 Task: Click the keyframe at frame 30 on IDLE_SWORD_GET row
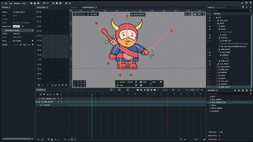[x=168, y=99]
